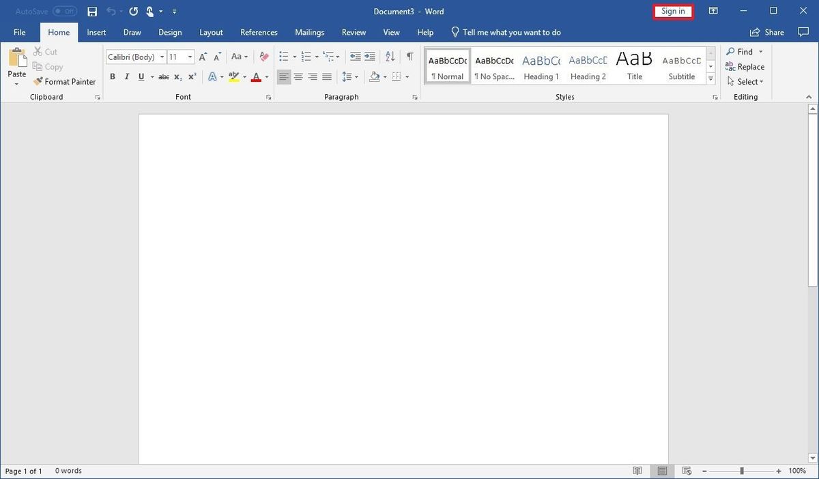Show paragraph marks with the pilcrow icon
The height and width of the screenshot is (479, 819).
[409, 56]
